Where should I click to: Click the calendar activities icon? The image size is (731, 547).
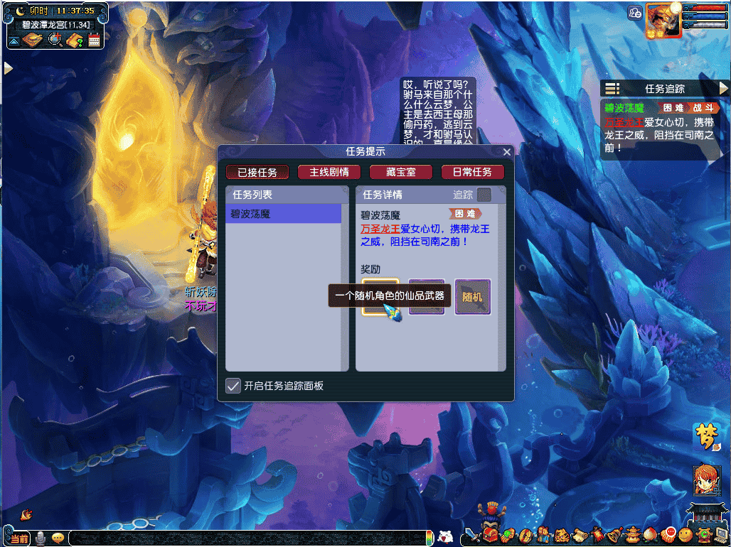click(x=94, y=40)
